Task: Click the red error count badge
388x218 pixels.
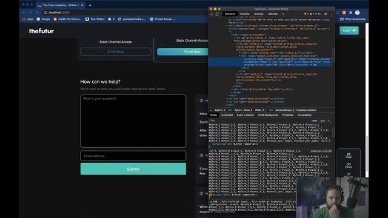Action: click(x=306, y=14)
